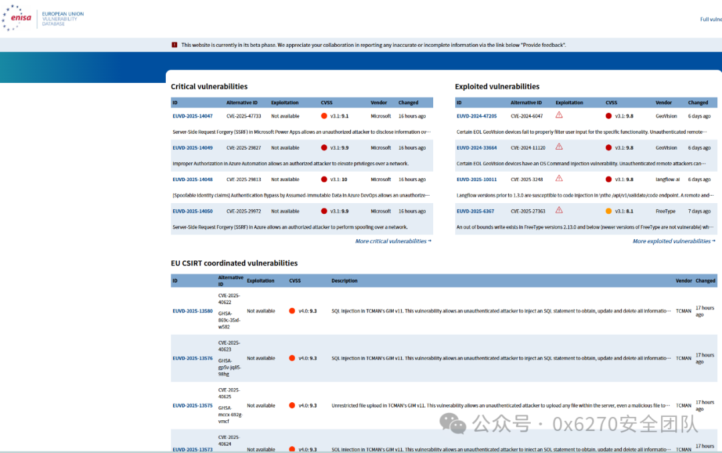This screenshot has width=722, height=453.
Task: Open coordinated vulnerability EUVD-2025-13576
Action: point(193,358)
